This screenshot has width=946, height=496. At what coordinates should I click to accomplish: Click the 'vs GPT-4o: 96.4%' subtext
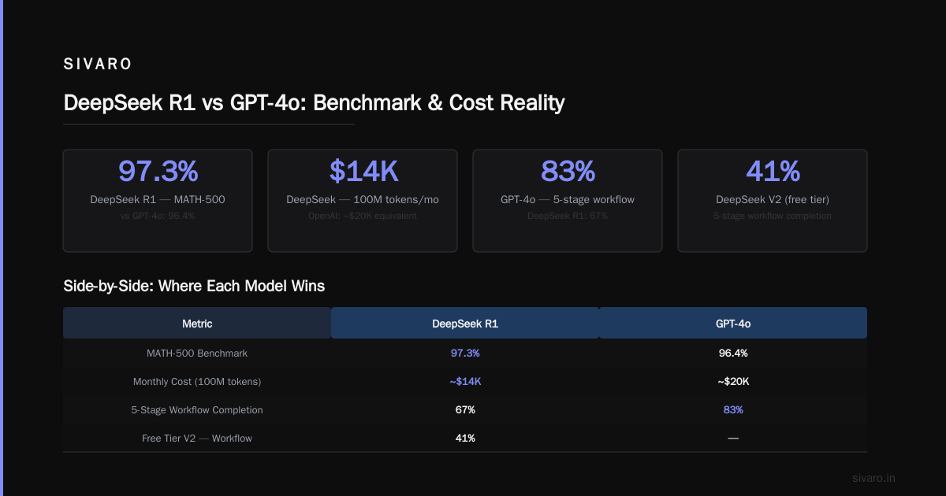[158, 216]
